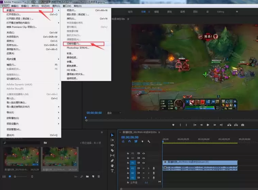Image resolution: width=258 pixels, height=190 pixels.
Task: Toggle V1 track eye visibility
Action: click(144, 163)
